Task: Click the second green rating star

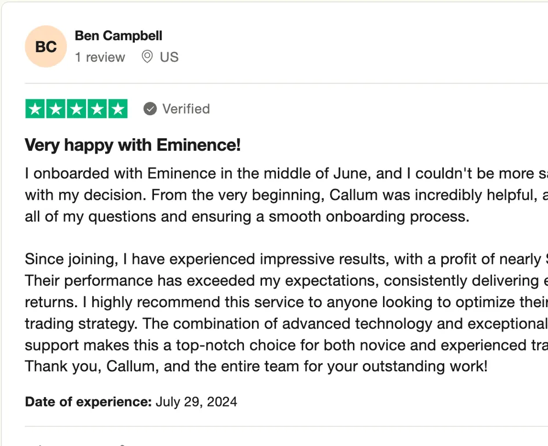Action: pyautogui.click(x=55, y=109)
